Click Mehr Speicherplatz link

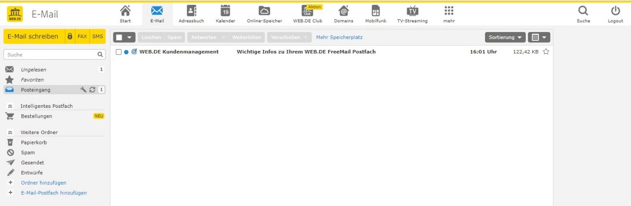339,37
